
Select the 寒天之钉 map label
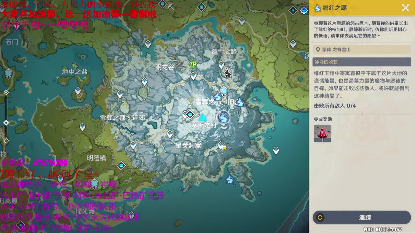point(204,125)
